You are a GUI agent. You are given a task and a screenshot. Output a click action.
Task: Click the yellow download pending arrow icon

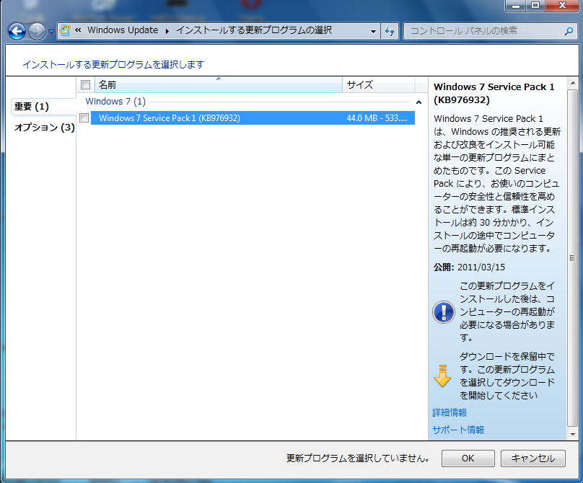(442, 376)
